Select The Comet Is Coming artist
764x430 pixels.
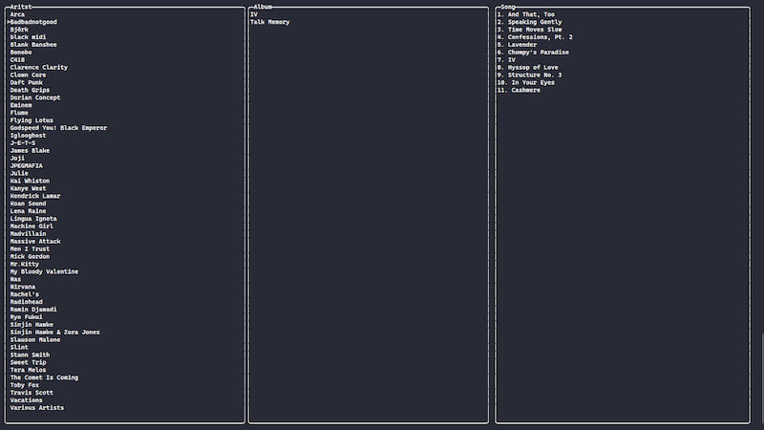point(44,377)
